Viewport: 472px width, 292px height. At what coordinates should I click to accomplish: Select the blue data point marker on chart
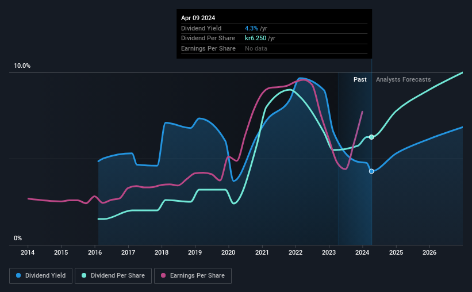[371, 171]
